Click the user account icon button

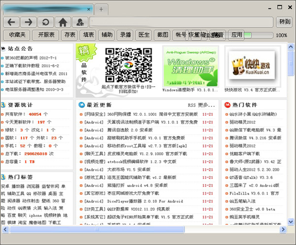pos(79,22)
